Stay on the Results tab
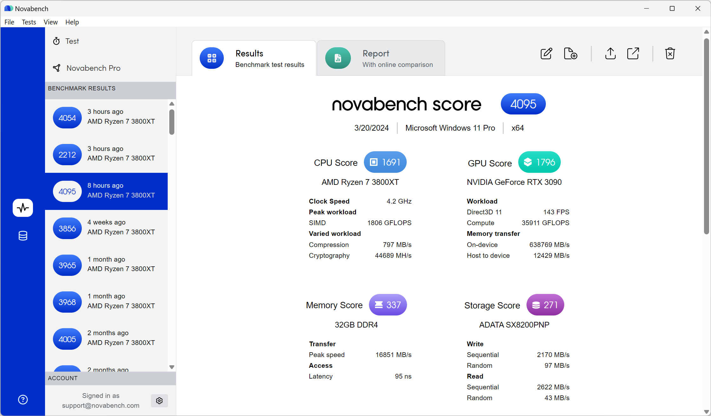The height and width of the screenshot is (416, 711). [x=254, y=58]
